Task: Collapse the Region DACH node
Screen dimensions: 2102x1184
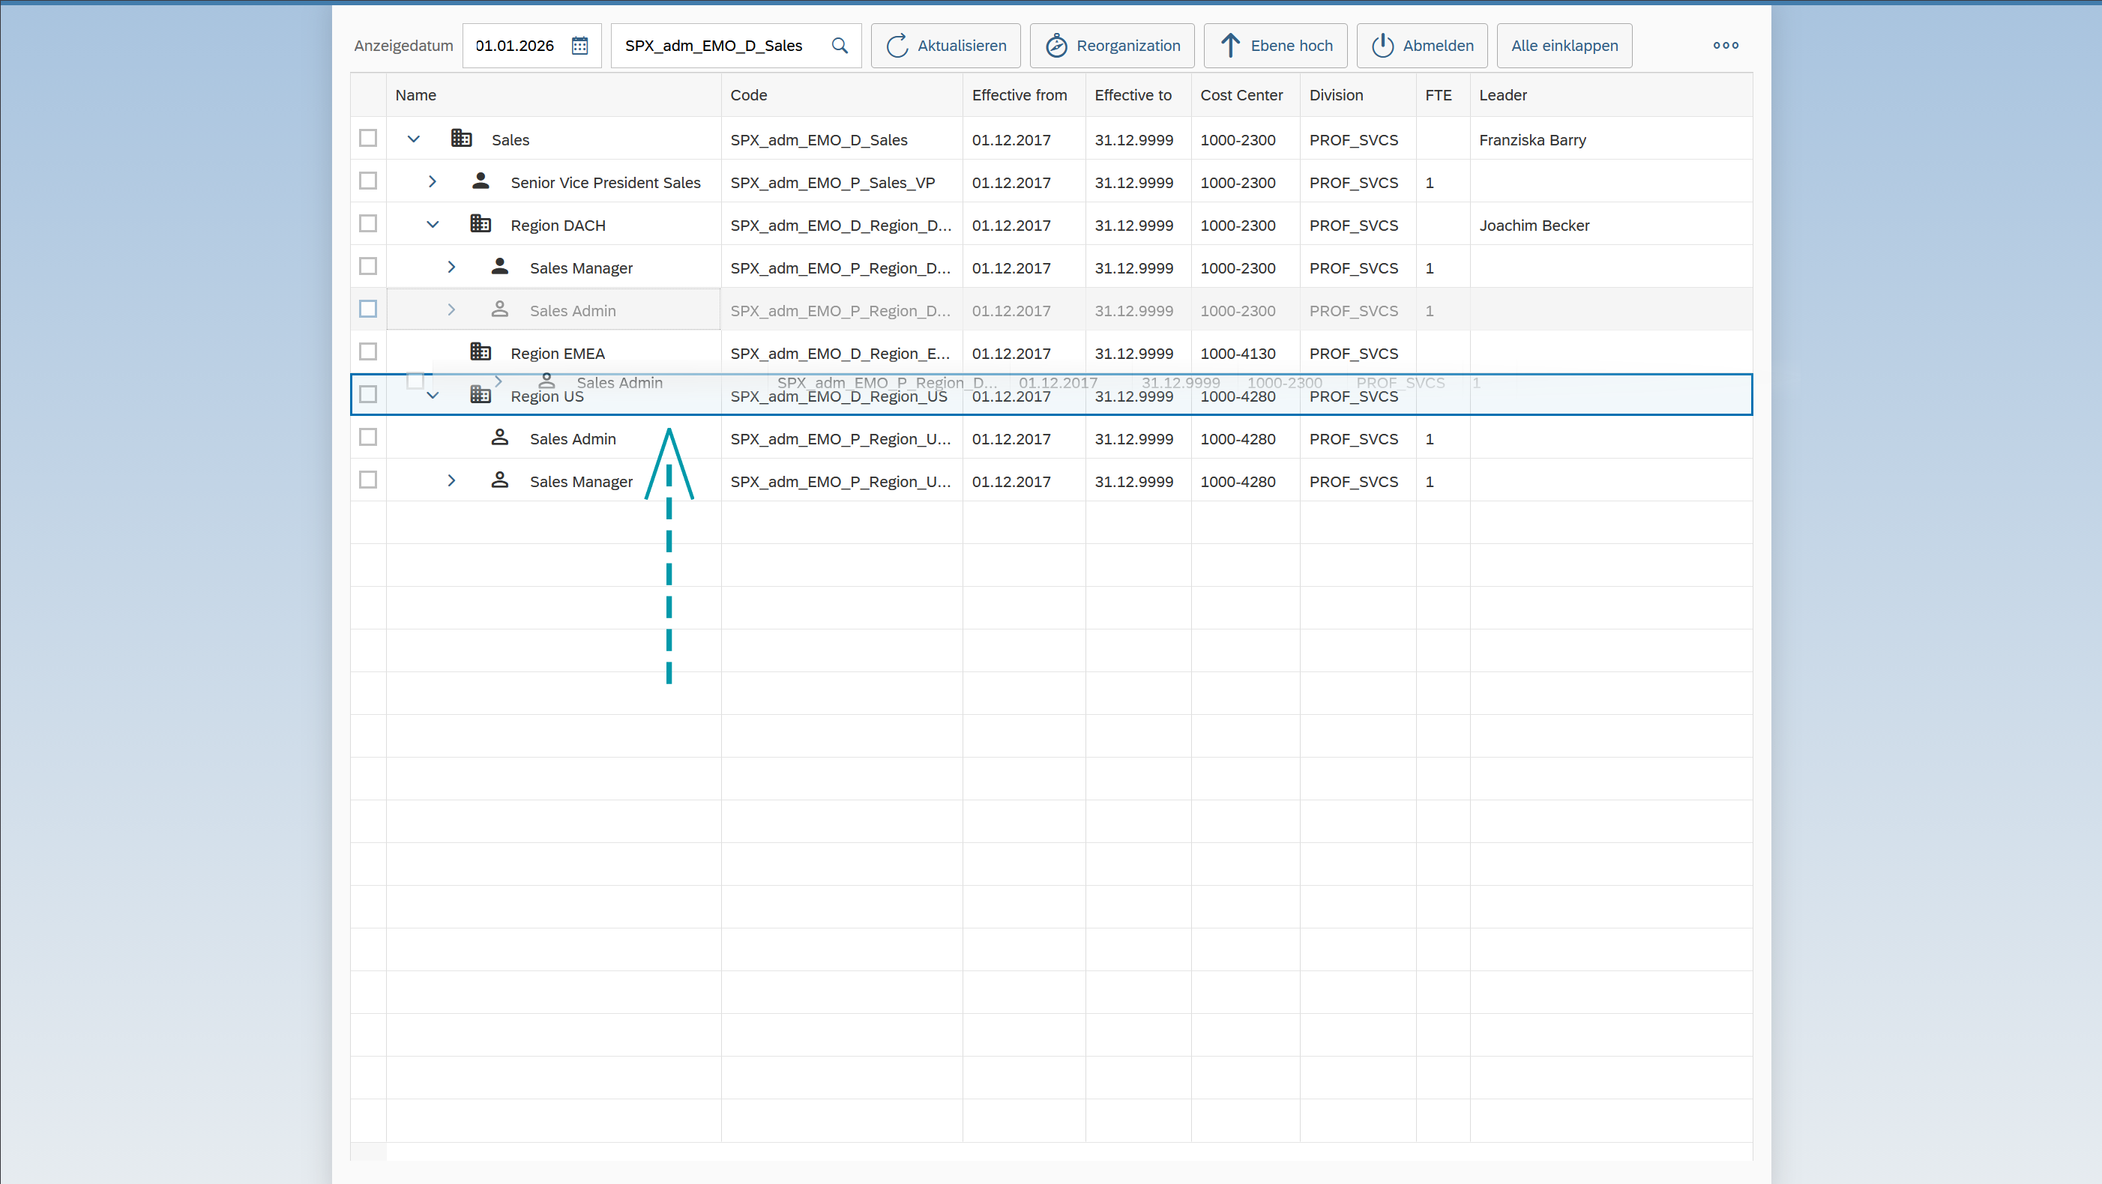Action: coord(433,225)
